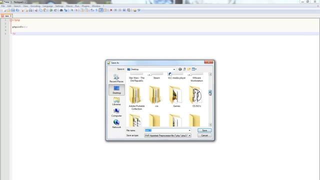Select the Adobe Portable Collection folder

(136, 98)
